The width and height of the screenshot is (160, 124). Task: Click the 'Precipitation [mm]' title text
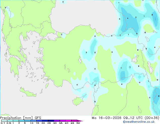pyautogui.click(x=16, y=118)
